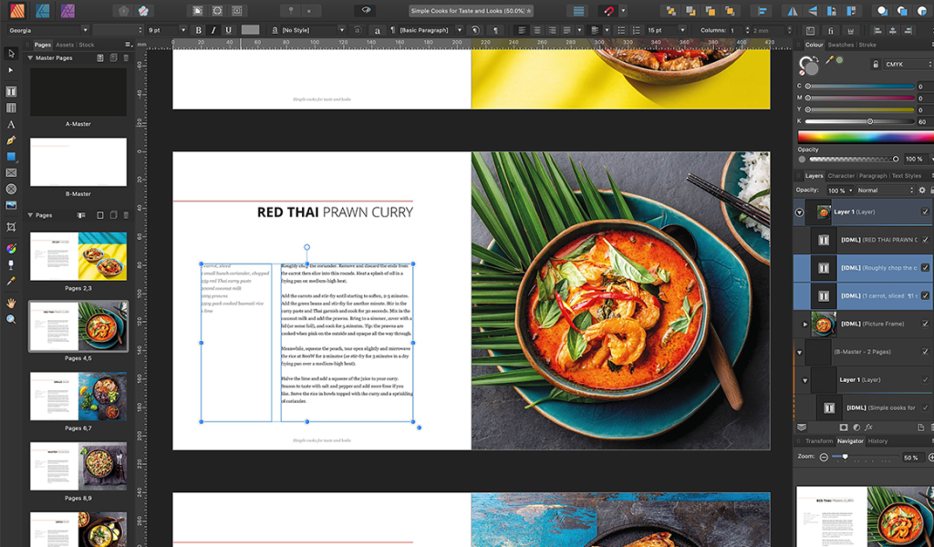
Task: Select the Vector Crop tool
Action: (x=11, y=227)
